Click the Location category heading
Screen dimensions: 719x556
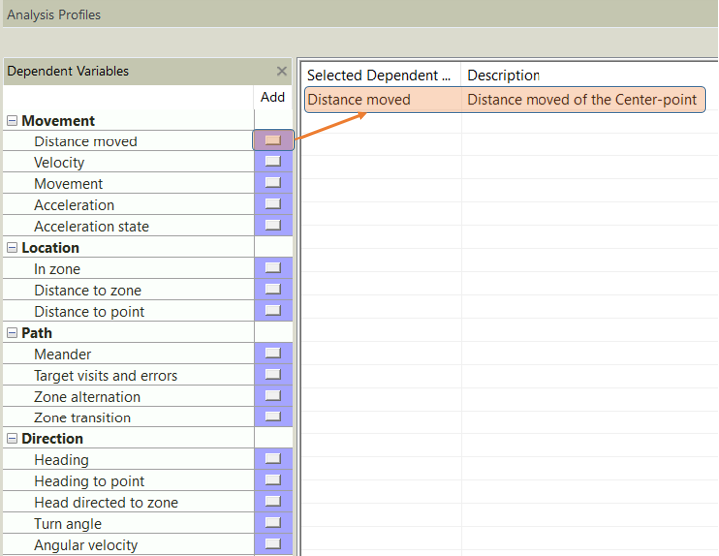coord(50,248)
